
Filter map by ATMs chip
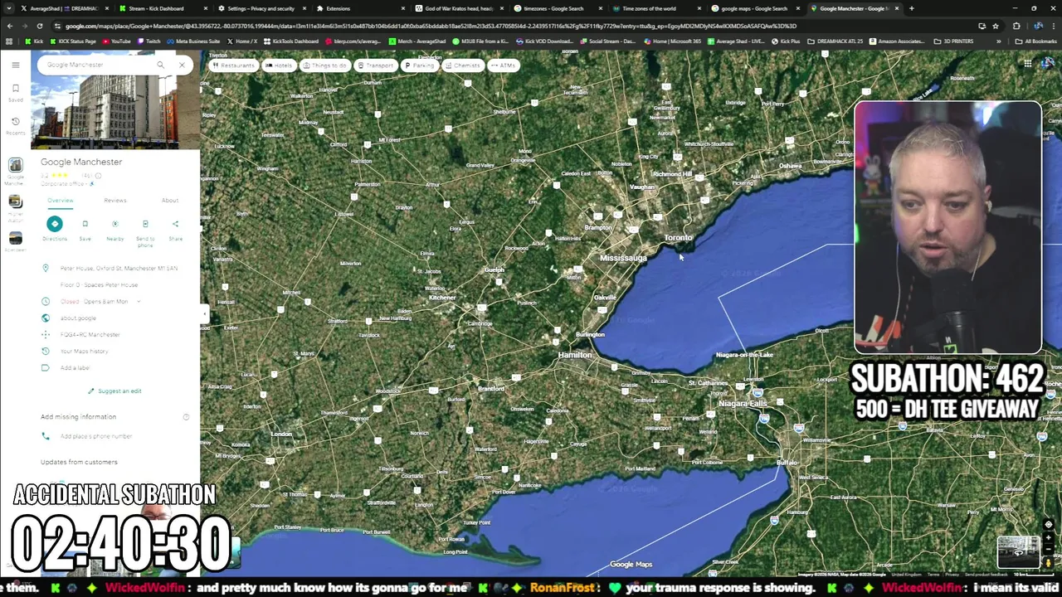(504, 66)
